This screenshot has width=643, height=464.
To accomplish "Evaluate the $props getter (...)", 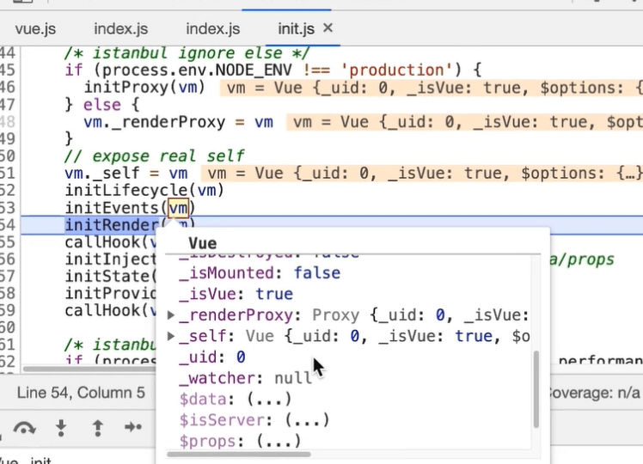I will pyautogui.click(x=279, y=441).
